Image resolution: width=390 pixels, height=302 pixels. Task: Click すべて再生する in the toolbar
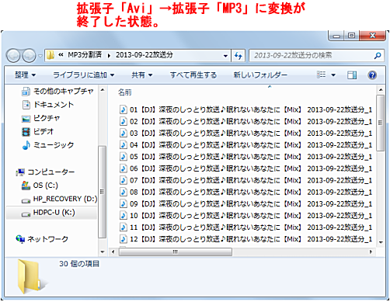pos(193,75)
